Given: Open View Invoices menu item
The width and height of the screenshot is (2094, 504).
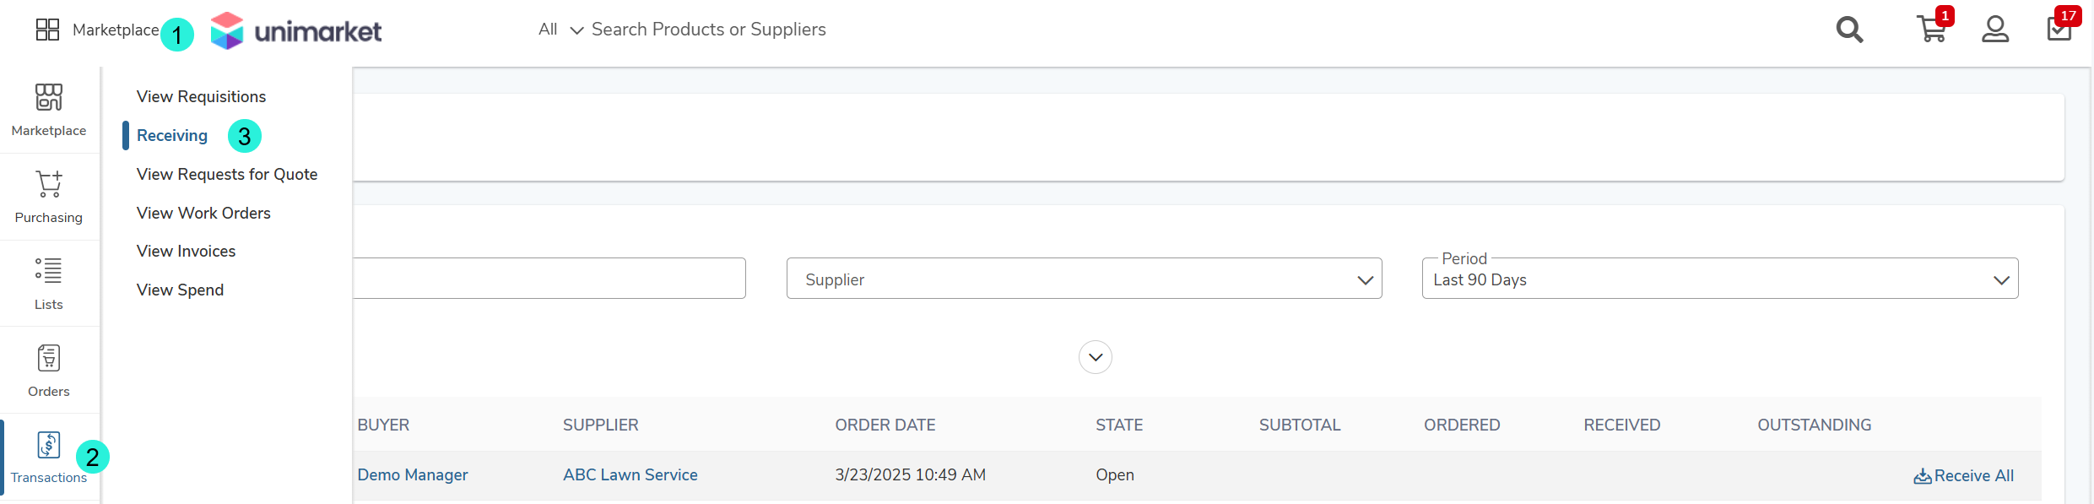Looking at the screenshot, I should (186, 252).
